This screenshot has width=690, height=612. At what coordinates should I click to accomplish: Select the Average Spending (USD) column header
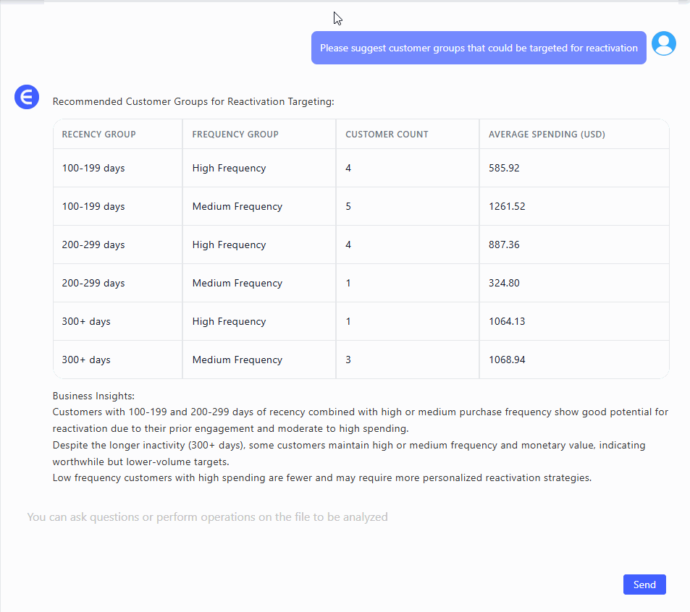(x=547, y=134)
